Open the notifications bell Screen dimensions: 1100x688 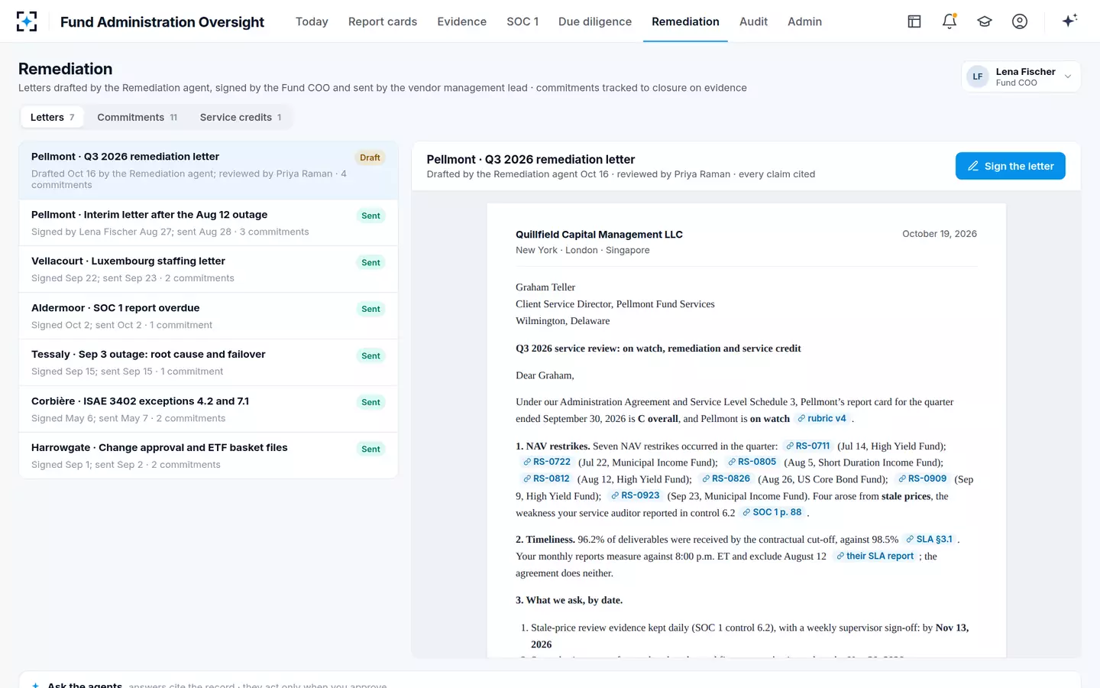coord(950,21)
